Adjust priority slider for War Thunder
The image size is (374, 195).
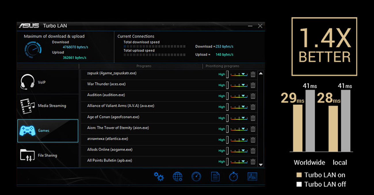pyautogui.click(x=239, y=85)
